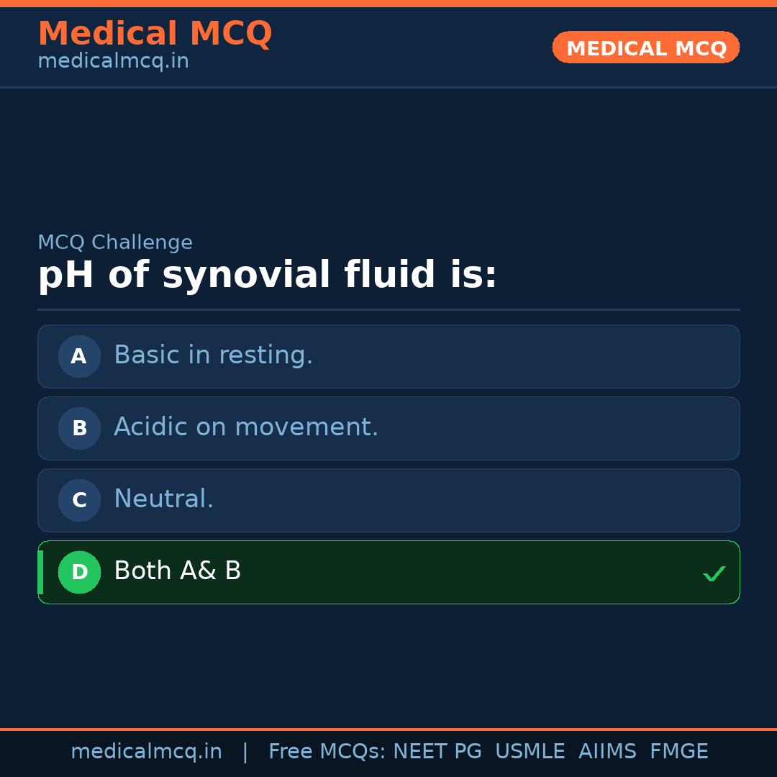Image resolution: width=777 pixels, height=777 pixels.
Task: Click the Medical MCQ title logo
Action: (155, 33)
